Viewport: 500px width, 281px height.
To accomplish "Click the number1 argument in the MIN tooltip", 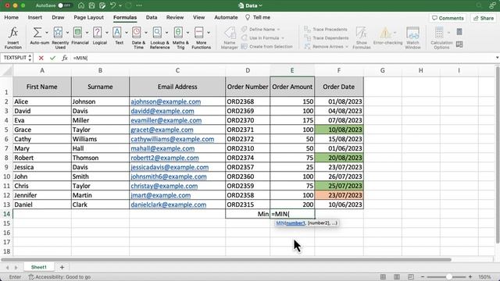I will pos(295,223).
